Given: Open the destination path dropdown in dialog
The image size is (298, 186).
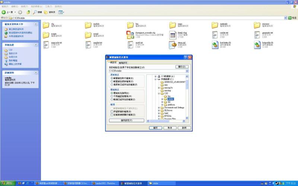Looking at the screenshot, I should pyautogui.click(x=187, y=71).
